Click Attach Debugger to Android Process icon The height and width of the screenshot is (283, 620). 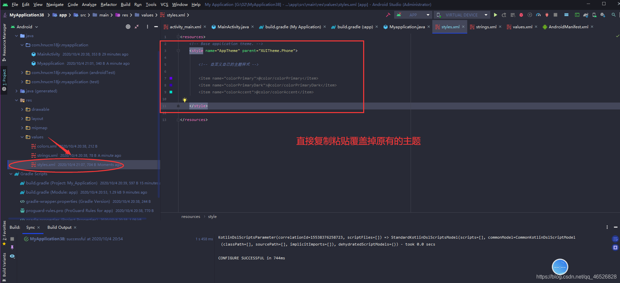tap(547, 15)
